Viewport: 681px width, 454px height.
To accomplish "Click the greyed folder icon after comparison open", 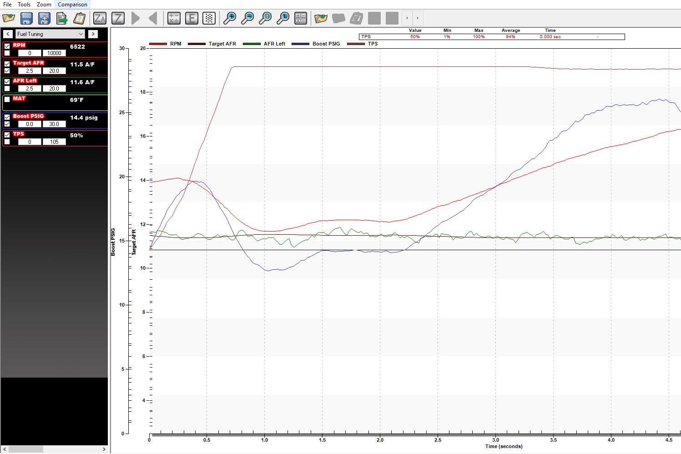I will pyautogui.click(x=339, y=19).
